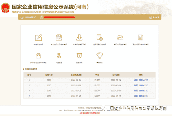This screenshot has width=172, height=116.
Task: Click the 已公示 status in the 2016 row
Action: click(97, 96)
